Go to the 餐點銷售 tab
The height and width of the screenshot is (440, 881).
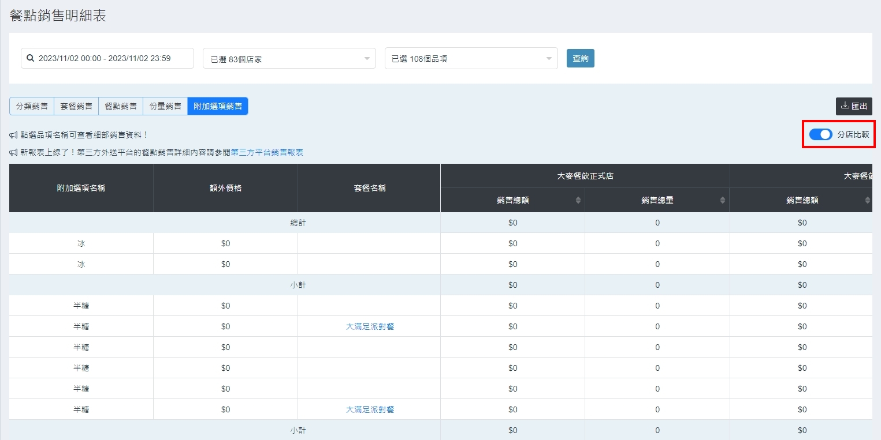(x=121, y=106)
